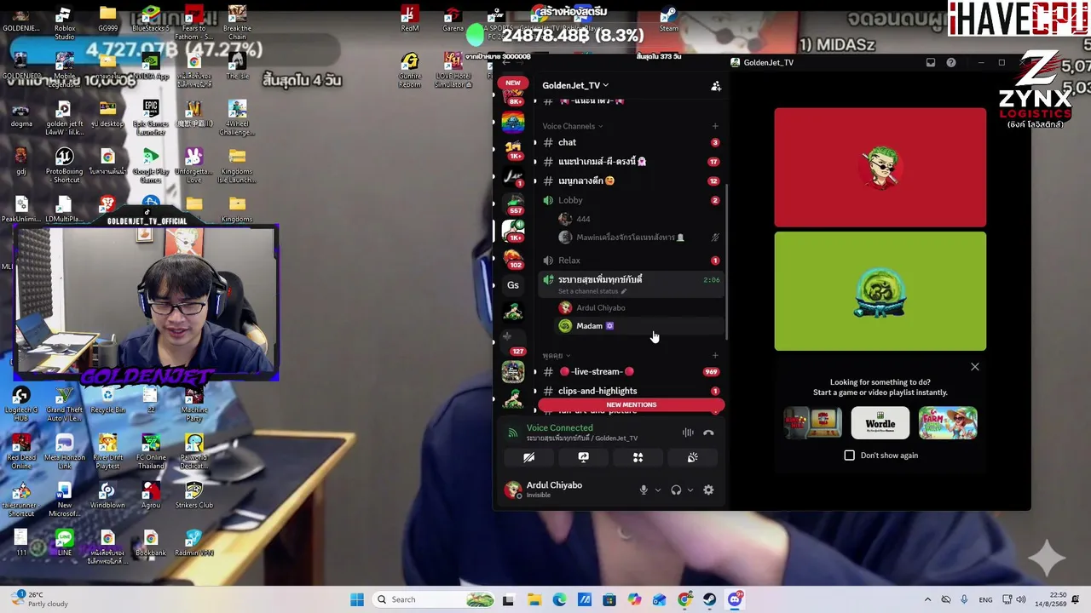This screenshot has height=613, width=1091.
Task: Open the เมนูกลางดึก channel
Action: click(x=631, y=180)
